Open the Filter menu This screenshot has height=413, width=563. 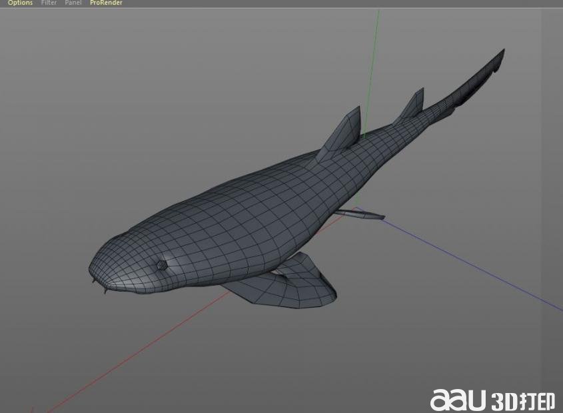pyautogui.click(x=49, y=3)
